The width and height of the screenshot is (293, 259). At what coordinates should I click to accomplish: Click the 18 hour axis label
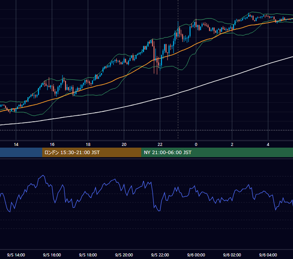[88, 145]
